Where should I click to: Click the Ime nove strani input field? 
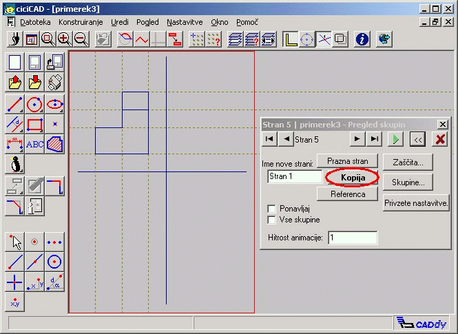pyautogui.click(x=295, y=176)
